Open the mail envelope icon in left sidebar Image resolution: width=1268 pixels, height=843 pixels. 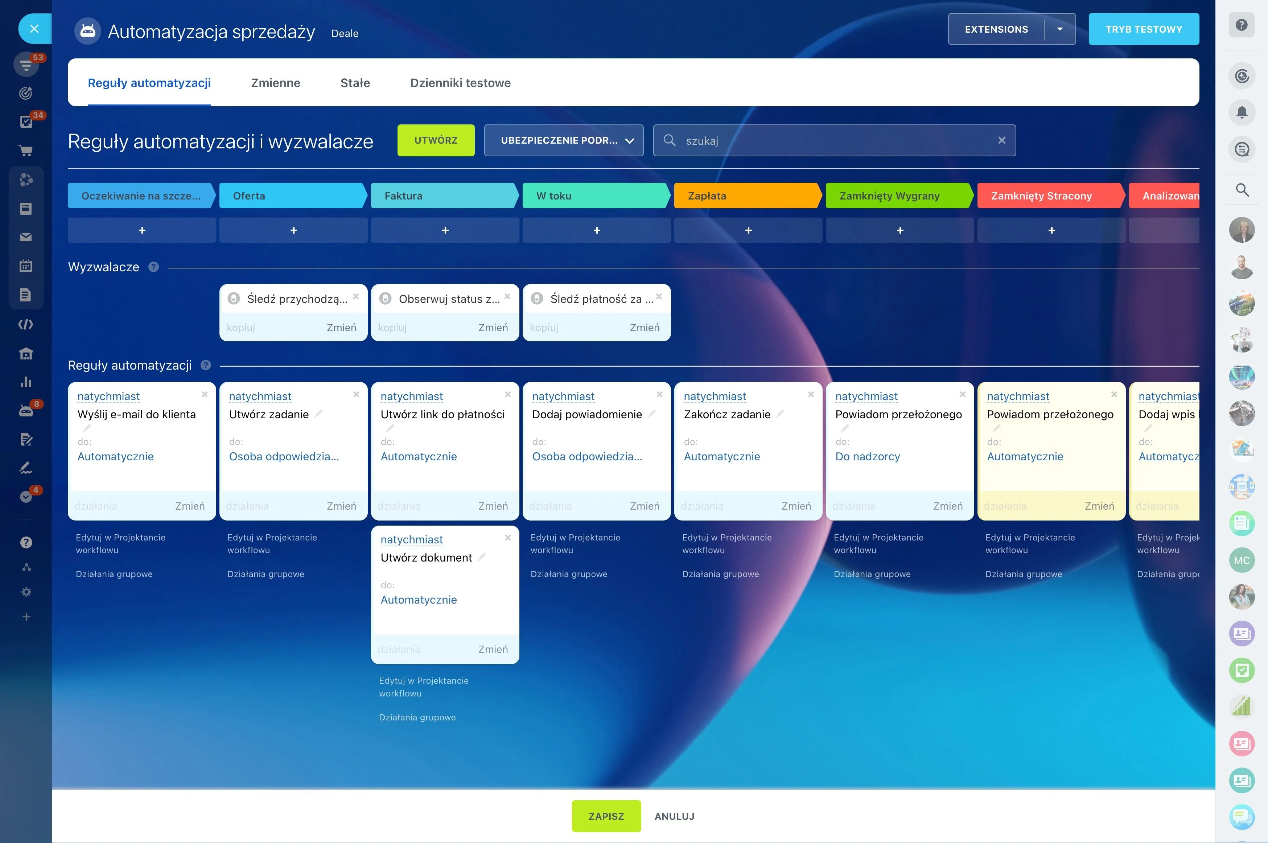pyautogui.click(x=26, y=237)
